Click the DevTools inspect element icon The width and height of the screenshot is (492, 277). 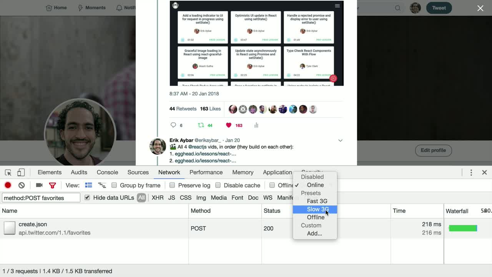[8, 172]
